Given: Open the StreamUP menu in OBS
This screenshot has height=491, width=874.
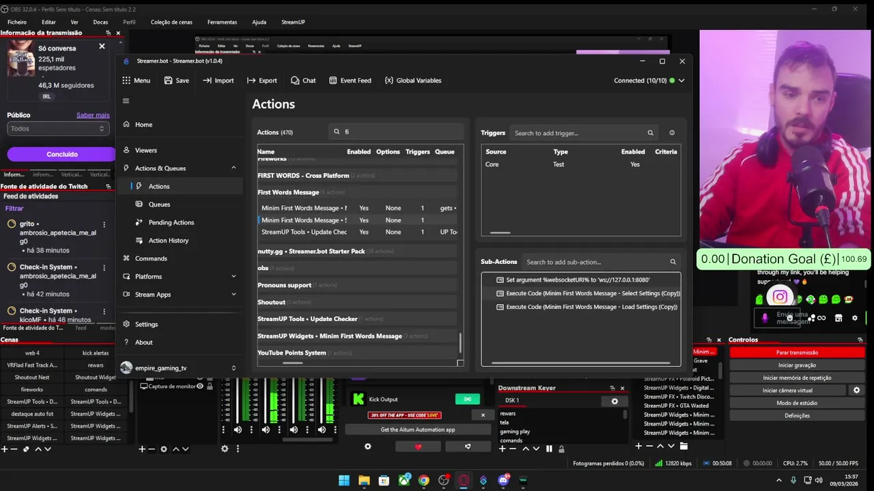Looking at the screenshot, I should click(293, 22).
